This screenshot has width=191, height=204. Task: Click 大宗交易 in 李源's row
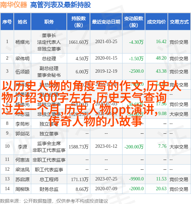[179, 147]
